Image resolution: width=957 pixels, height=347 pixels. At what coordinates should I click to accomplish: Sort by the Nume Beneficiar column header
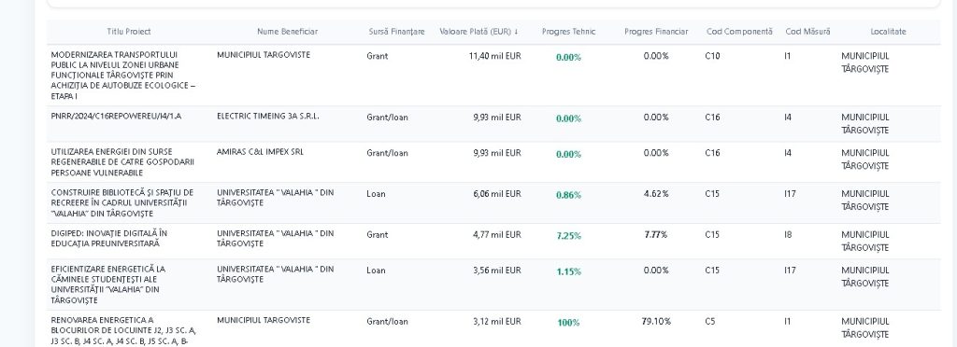[288, 32]
